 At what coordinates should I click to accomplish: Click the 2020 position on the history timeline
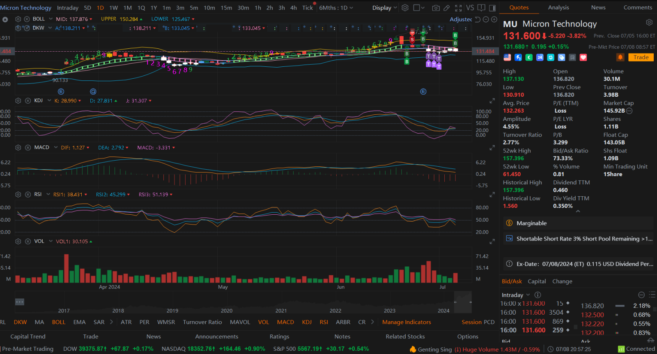click(227, 311)
